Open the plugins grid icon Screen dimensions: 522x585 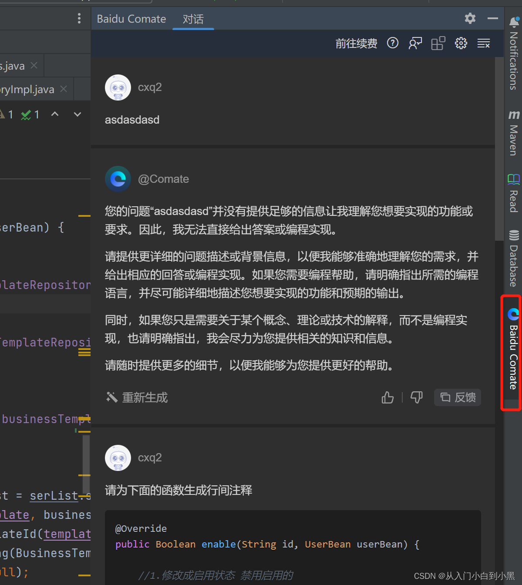(438, 43)
